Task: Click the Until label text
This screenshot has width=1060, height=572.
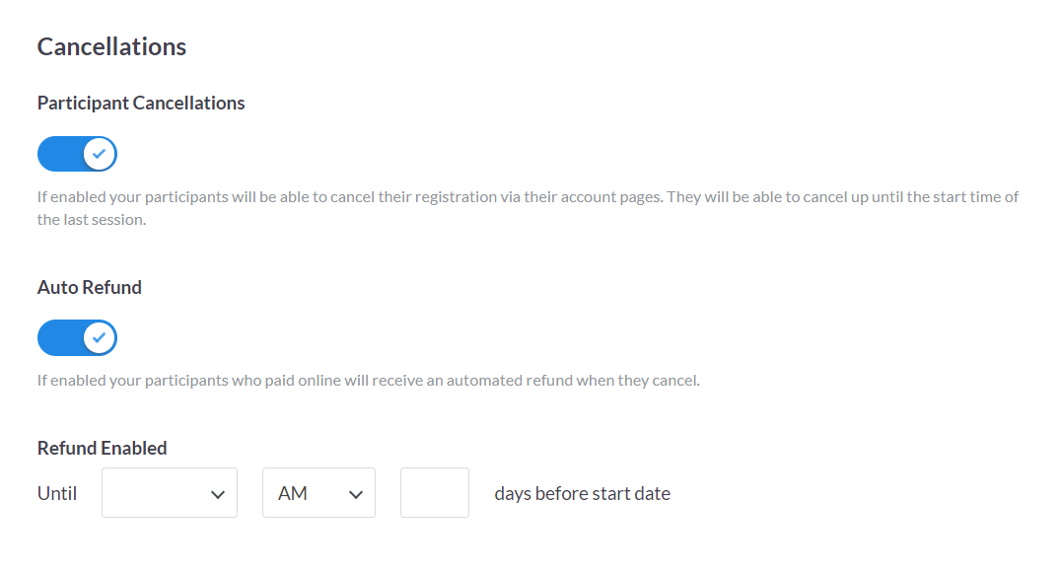Action: click(57, 493)
